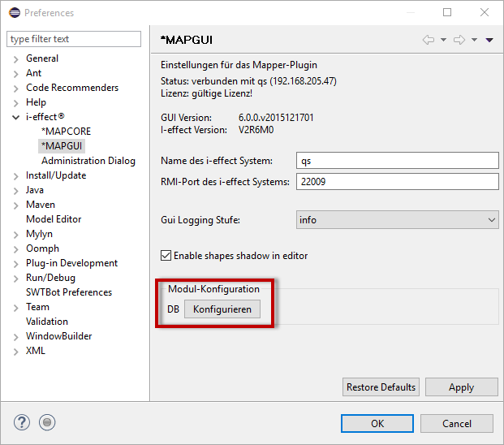Open the Gui Logging Stufe dropdown
The height and width of the screenshot is (445, 504).
(x=397, y=219)
